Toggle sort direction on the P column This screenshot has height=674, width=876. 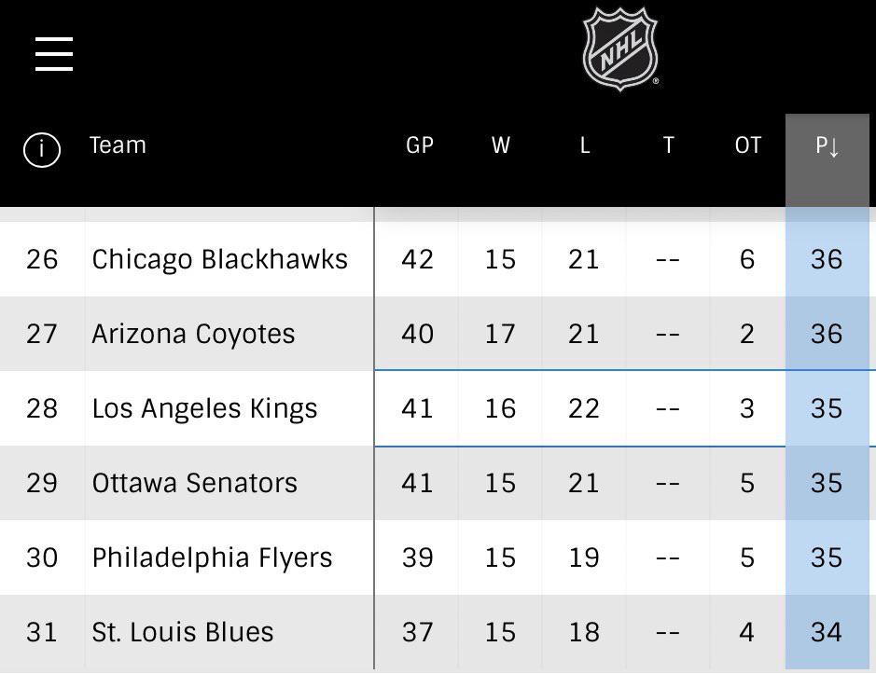pos(828,145)
